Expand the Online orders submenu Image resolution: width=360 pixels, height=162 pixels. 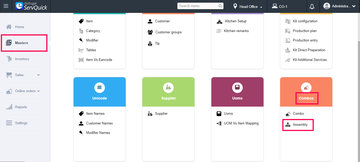[39, 91]
